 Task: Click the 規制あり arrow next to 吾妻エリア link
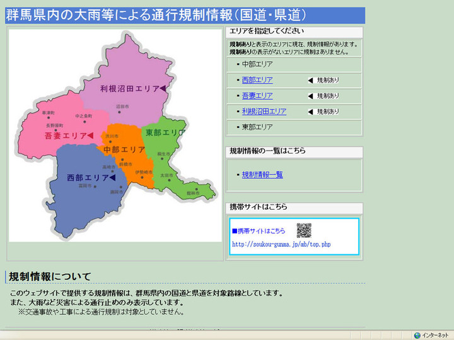310,96
